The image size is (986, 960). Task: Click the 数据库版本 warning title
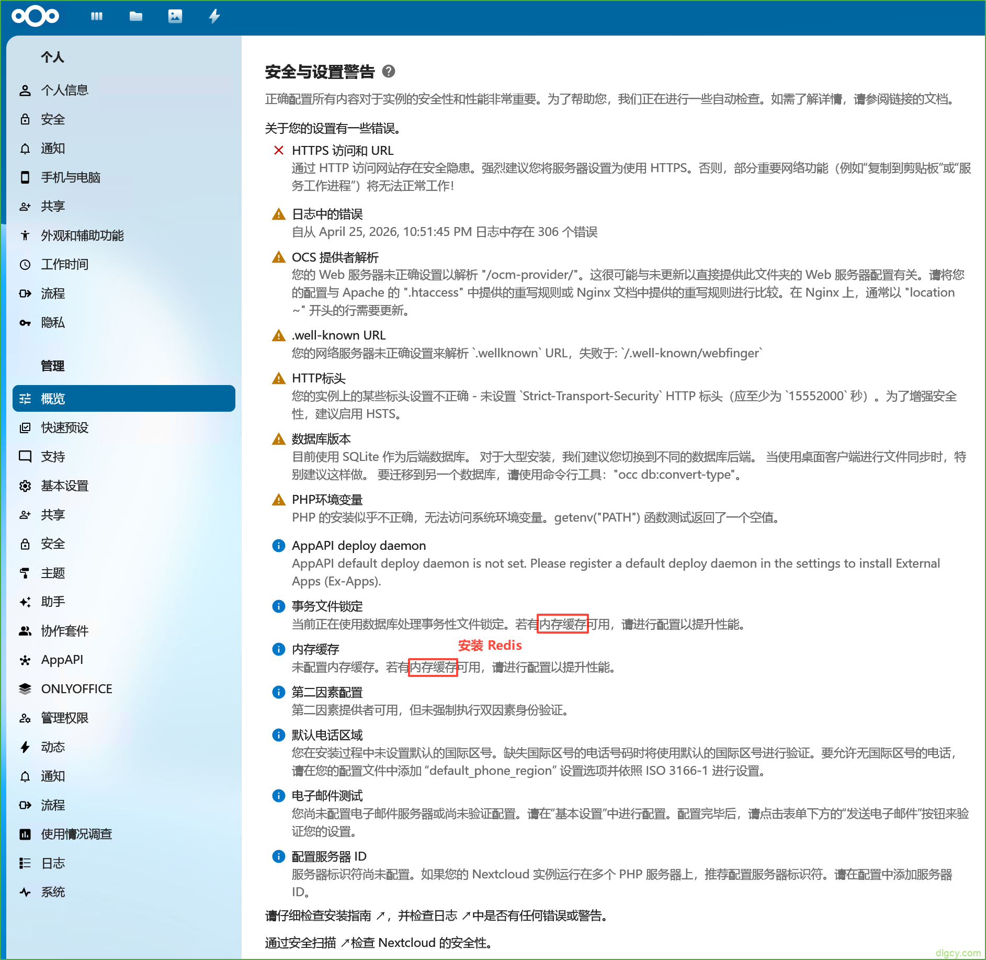(x=321, y=439)
